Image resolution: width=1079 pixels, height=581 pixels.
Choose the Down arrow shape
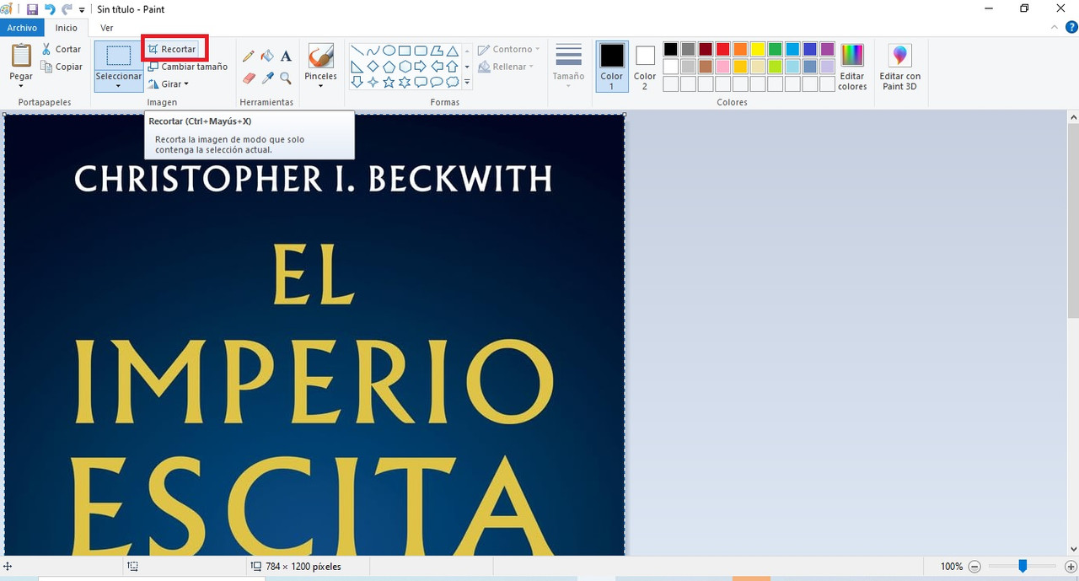357,83
